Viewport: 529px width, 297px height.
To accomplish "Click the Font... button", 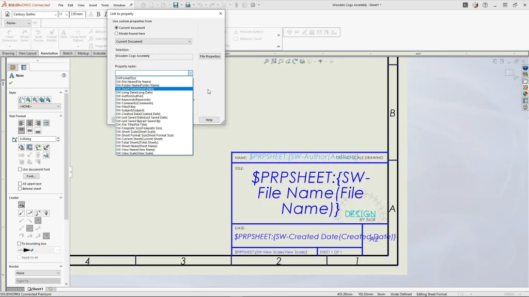I will [x=32, y=176].
